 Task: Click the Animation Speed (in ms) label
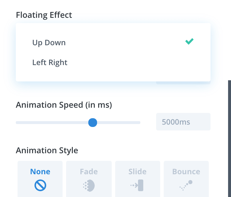64,105
